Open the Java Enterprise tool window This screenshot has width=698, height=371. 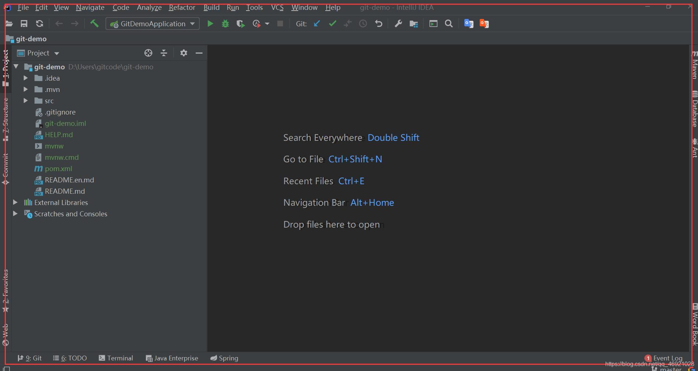pos(172,358)
